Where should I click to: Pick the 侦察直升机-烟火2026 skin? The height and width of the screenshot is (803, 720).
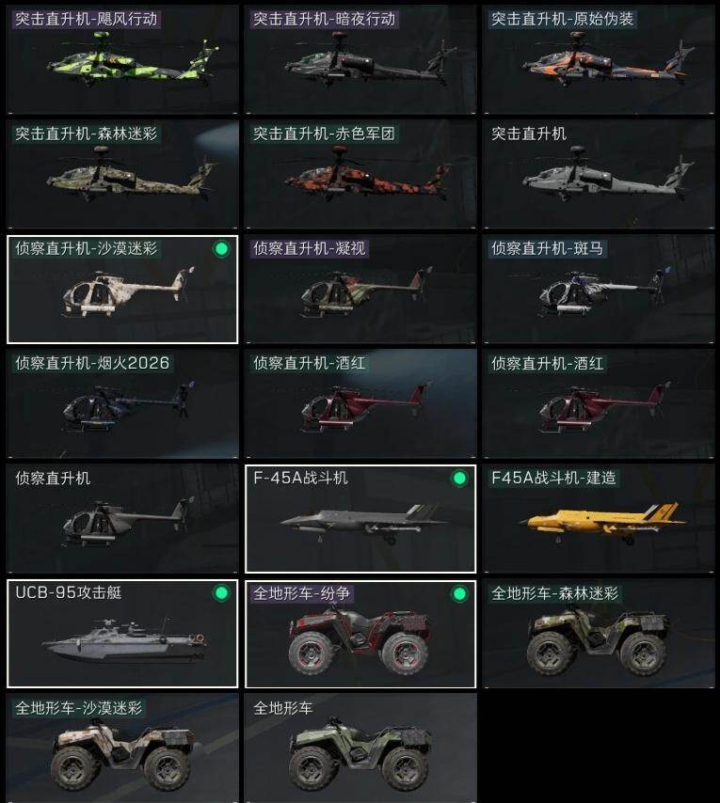tap(122, 404)
